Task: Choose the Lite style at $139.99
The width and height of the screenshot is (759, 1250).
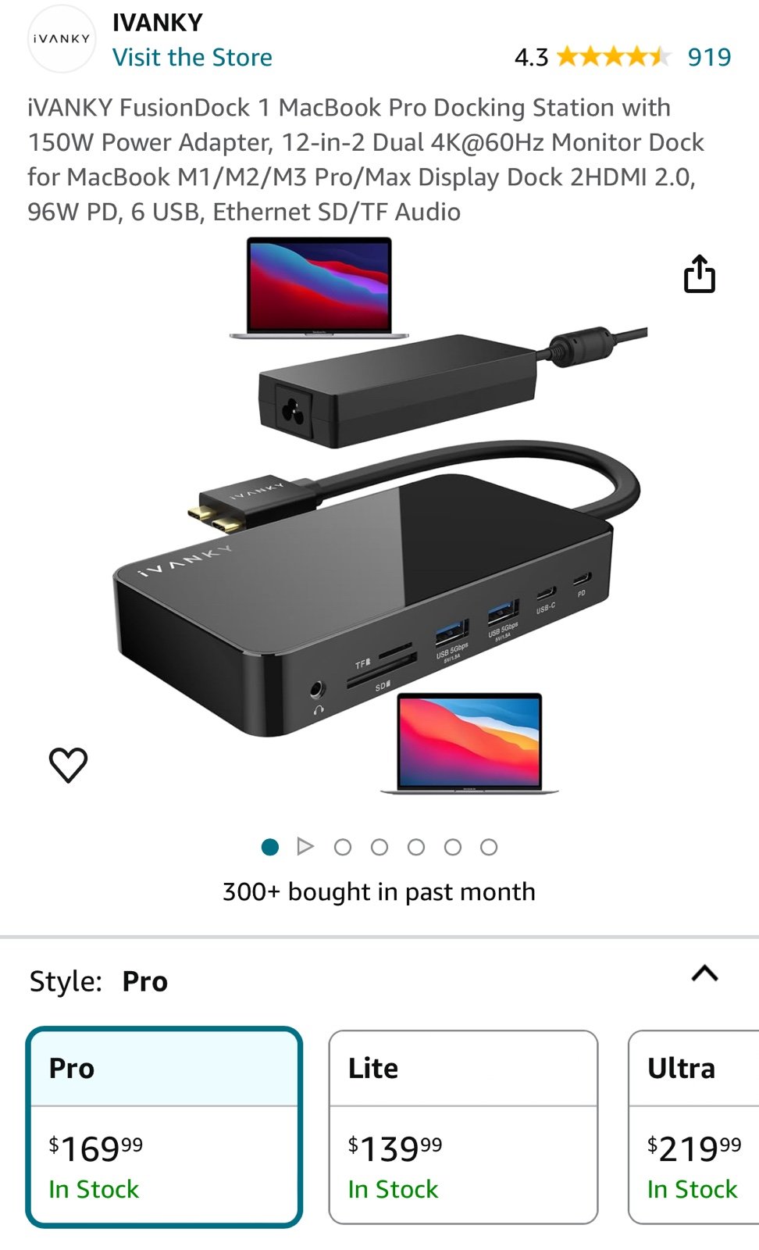Action: 464,1127
